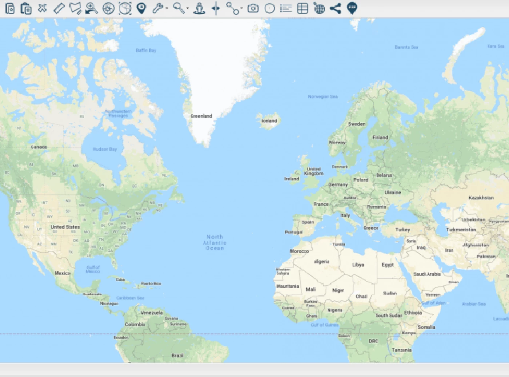
Task: Show the legend list icon
Action: (x=286, y=8)
